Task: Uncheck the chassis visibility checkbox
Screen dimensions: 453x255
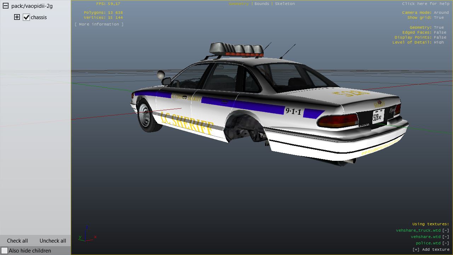Action: 26,17
